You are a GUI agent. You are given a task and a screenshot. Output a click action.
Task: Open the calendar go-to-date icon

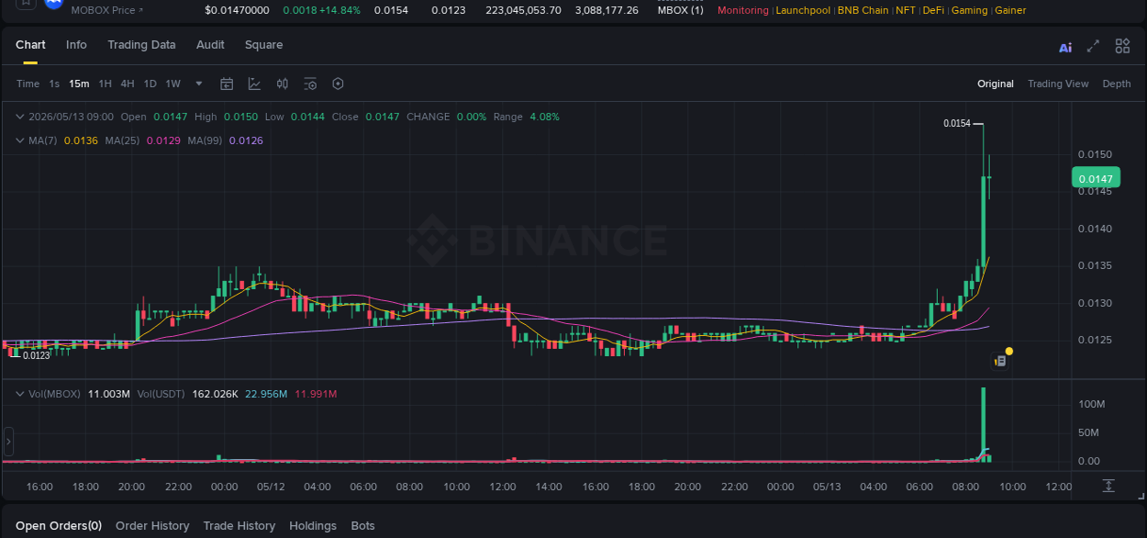(227, 84)
